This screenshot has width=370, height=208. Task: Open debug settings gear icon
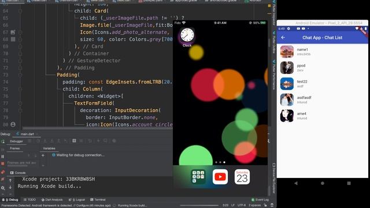(3, 188)
